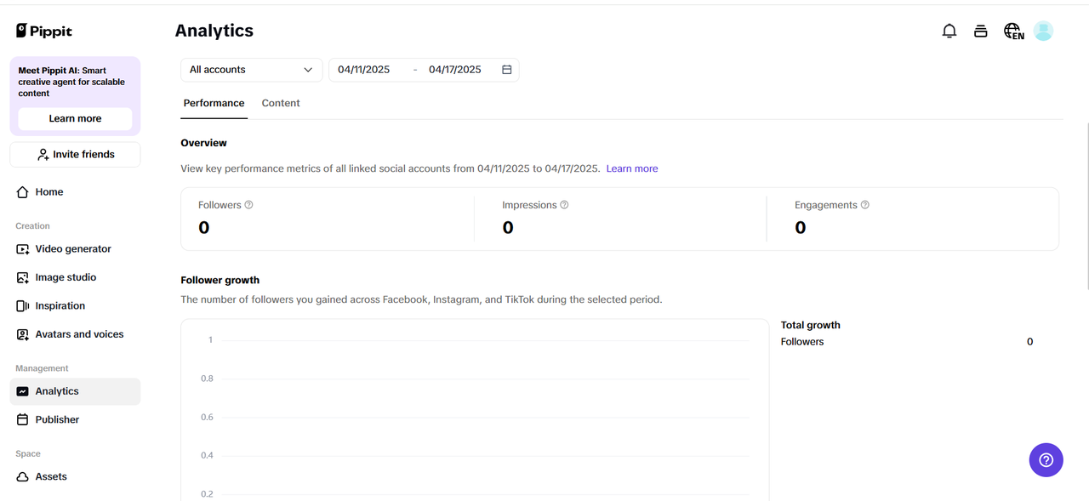Screen dimensions: 1089x501
Task: Open Image studio from the sidebar
Action: pos(66,276)
